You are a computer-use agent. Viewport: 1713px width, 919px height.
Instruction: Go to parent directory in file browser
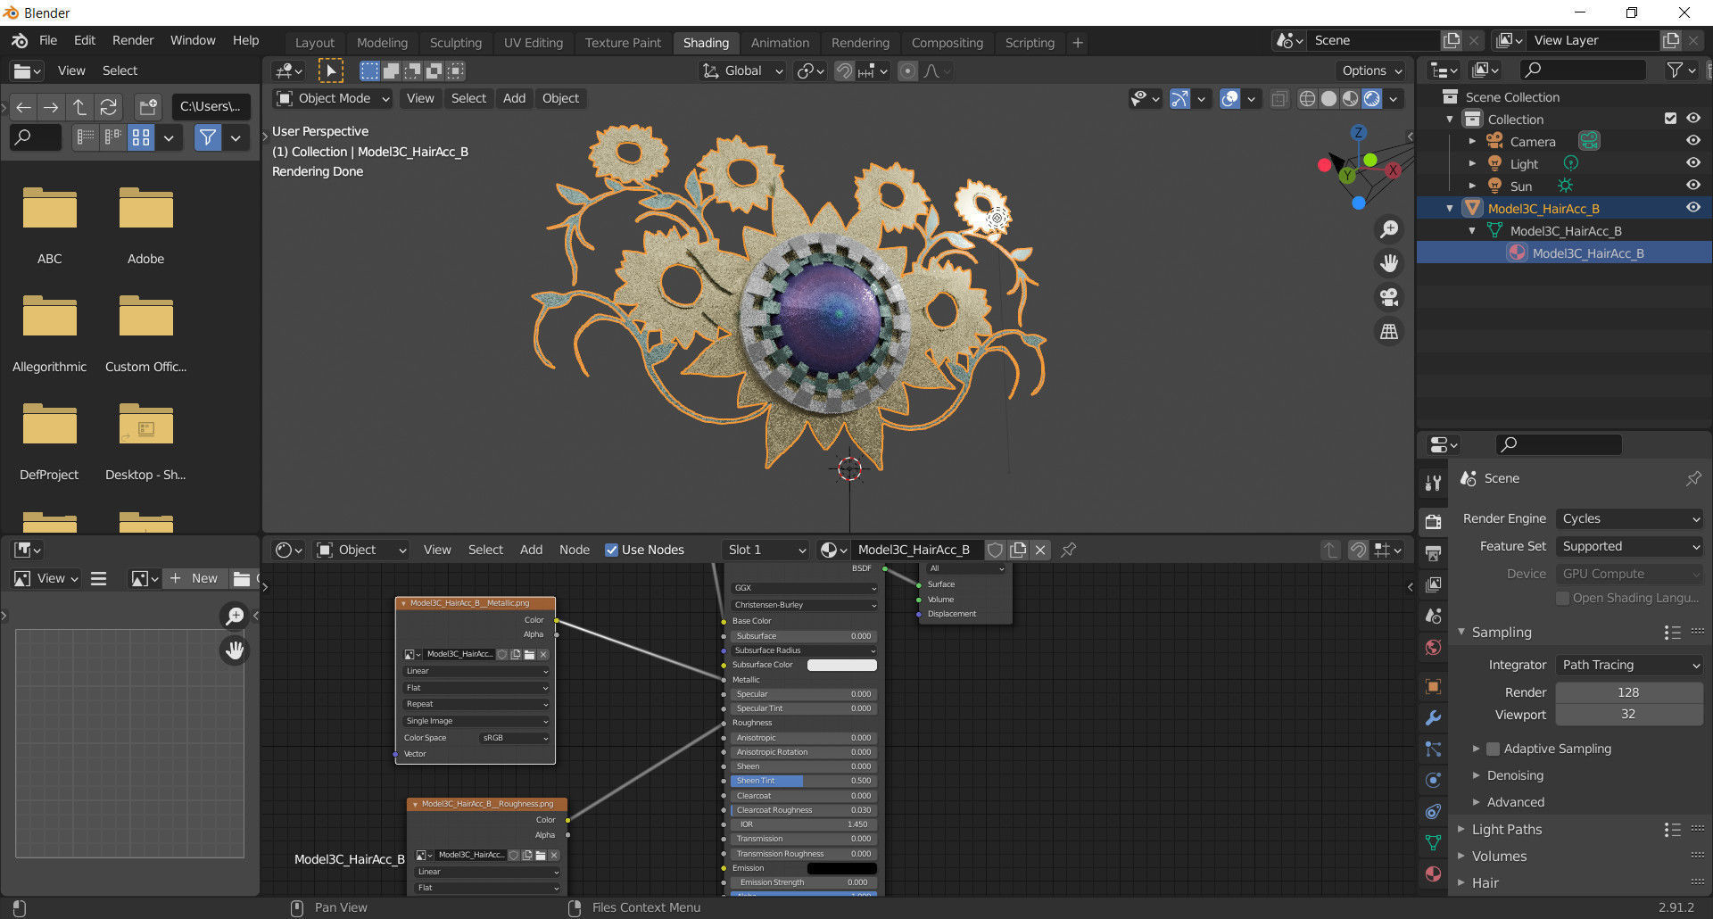[x=79, y=107]
